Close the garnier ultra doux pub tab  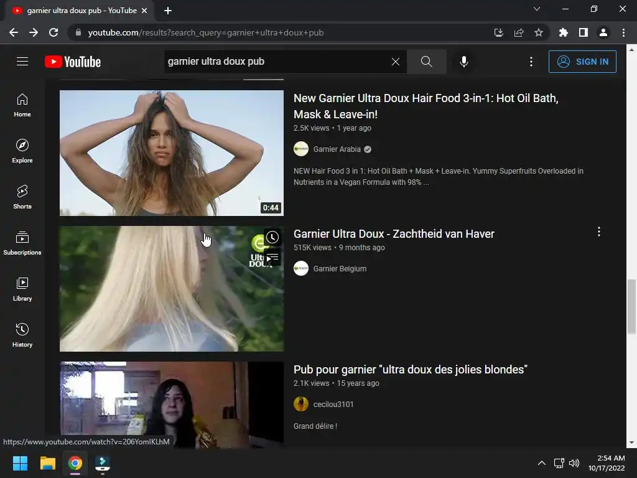coord(144,11)
